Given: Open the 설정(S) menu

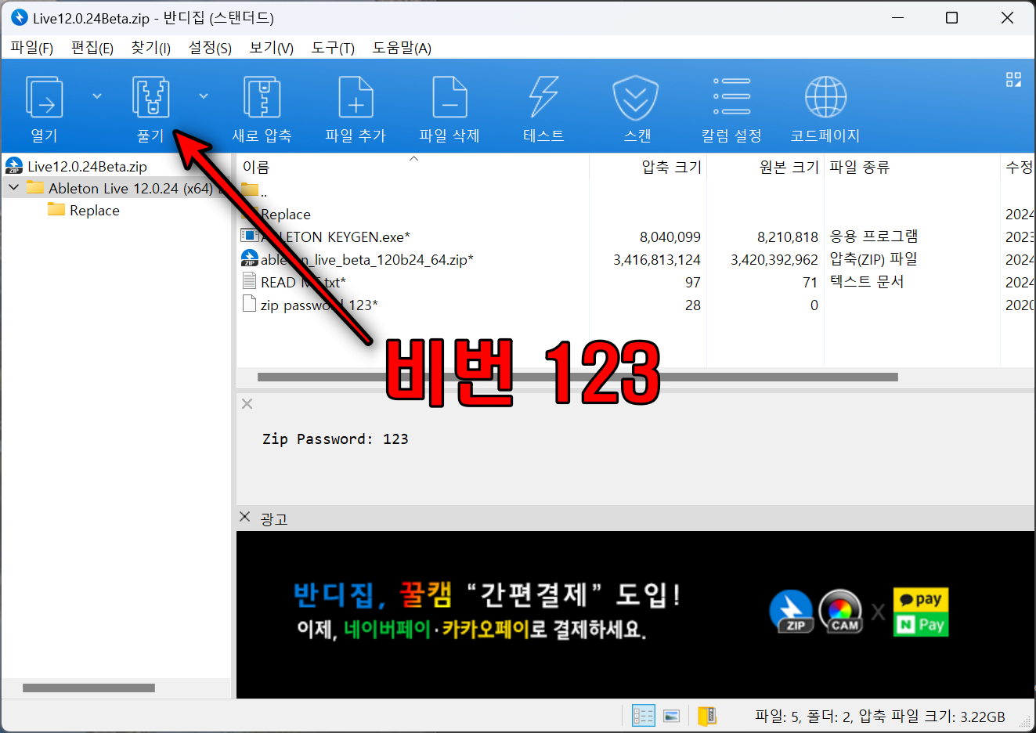Looking at the screenshot, I should tap(210, 48).
